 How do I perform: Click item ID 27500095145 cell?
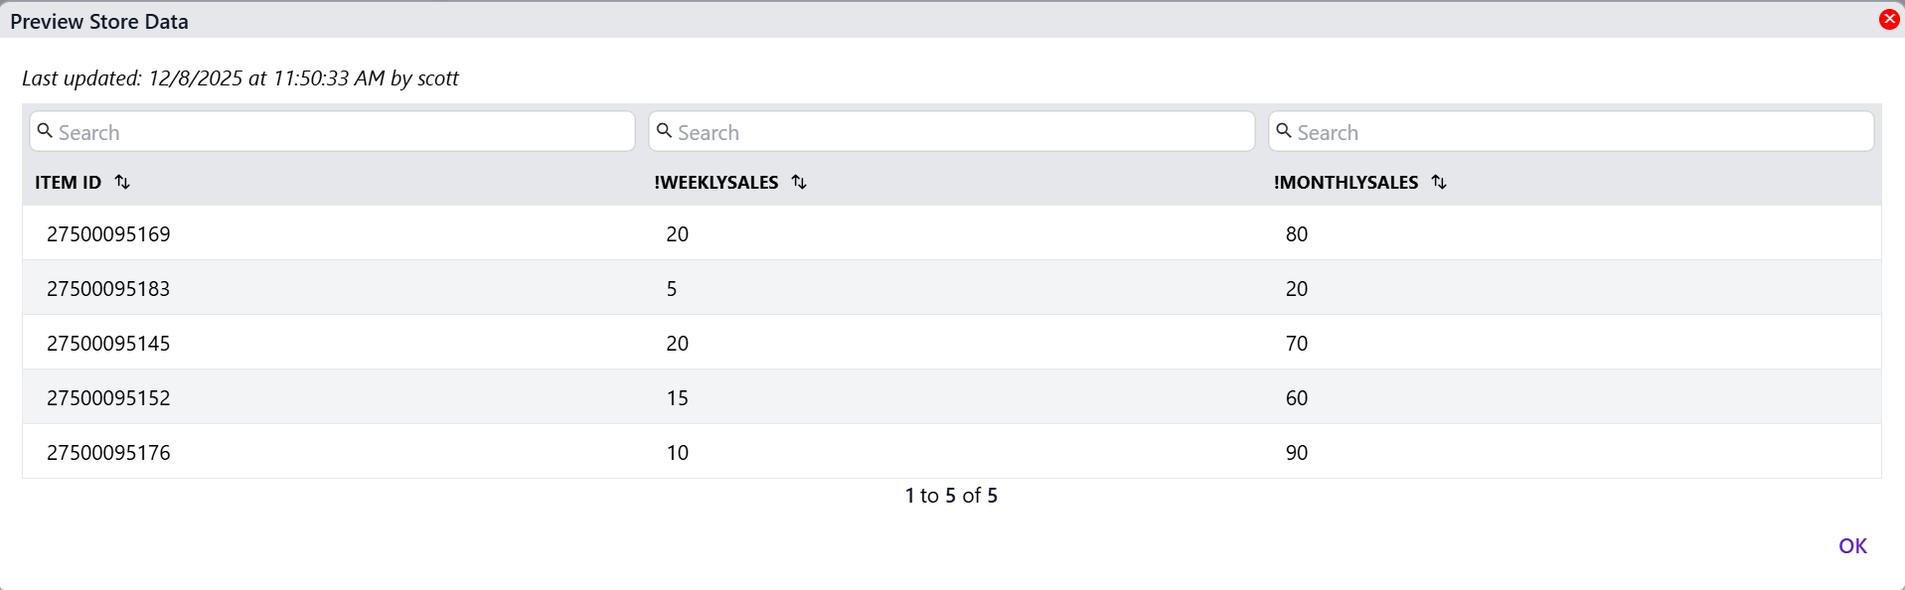click(108, 344)
